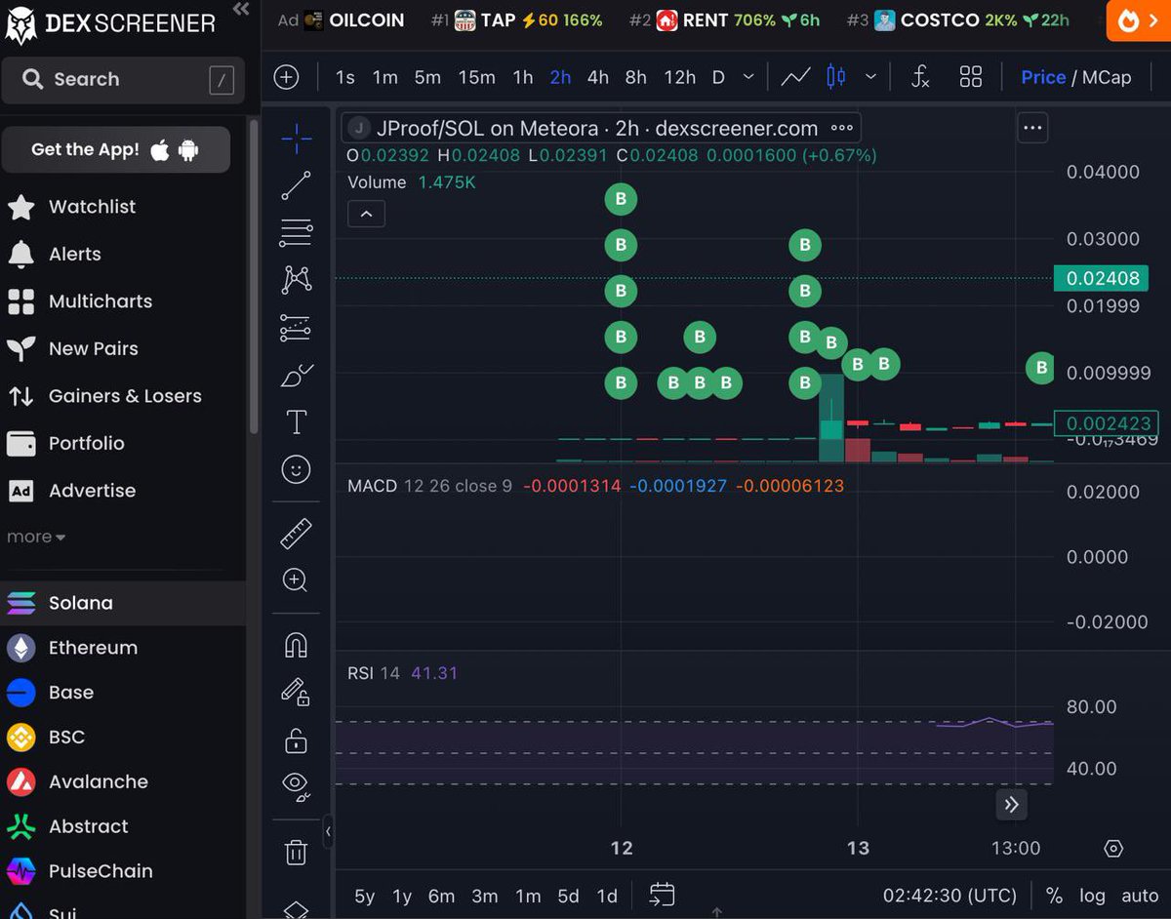Open the indicators fx button

[x=919, y=77]
